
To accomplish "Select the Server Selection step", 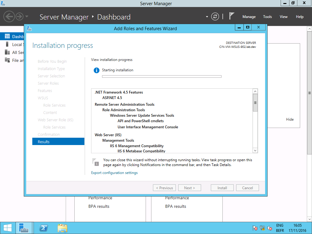I will point(51,76).
